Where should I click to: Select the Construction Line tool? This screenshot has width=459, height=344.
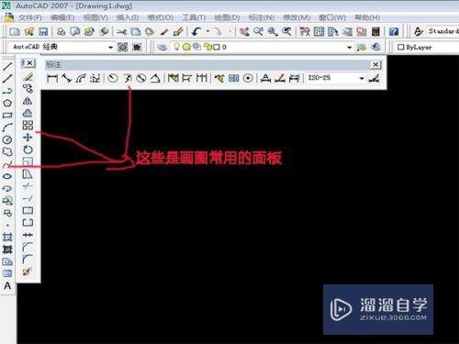pos(7,79)
